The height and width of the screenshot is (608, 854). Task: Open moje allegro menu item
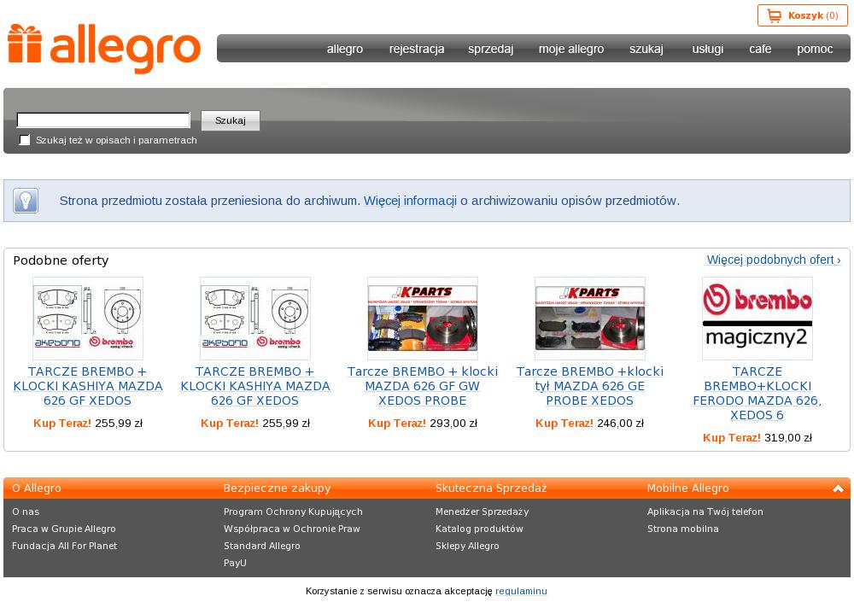tap(571, 49)
